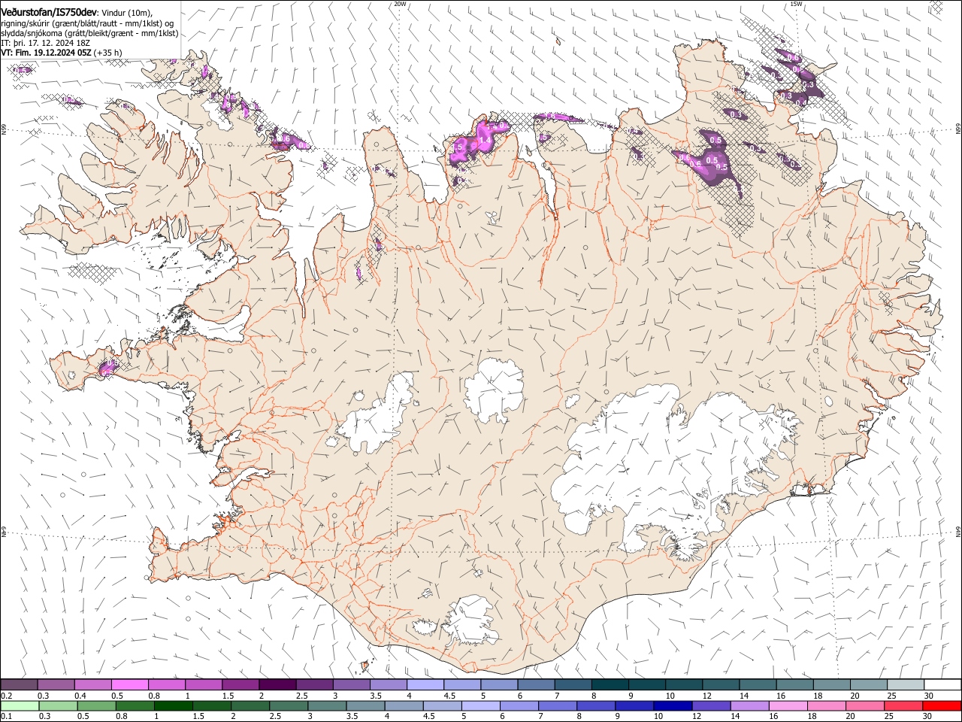962x722 pixels.
Task: Click the snow scale 0.2–0.3 swatch
Action: click(19, 684)
